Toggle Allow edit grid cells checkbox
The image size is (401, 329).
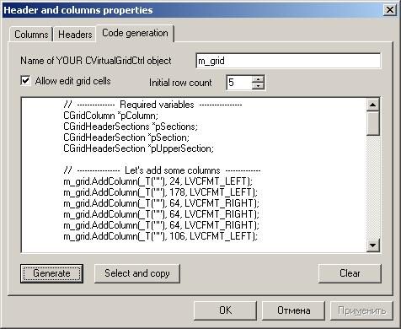coord(25,81)
